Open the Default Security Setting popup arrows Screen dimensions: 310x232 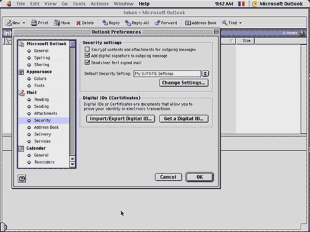(x=205, y=74)
